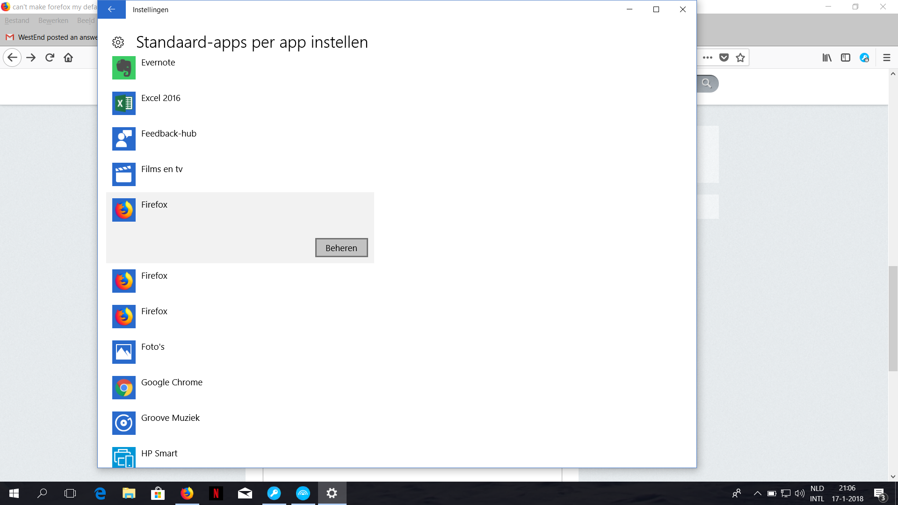Click the Firefox hamburger menu icon
Screen dimensions: 898x505
click(886, 58)
